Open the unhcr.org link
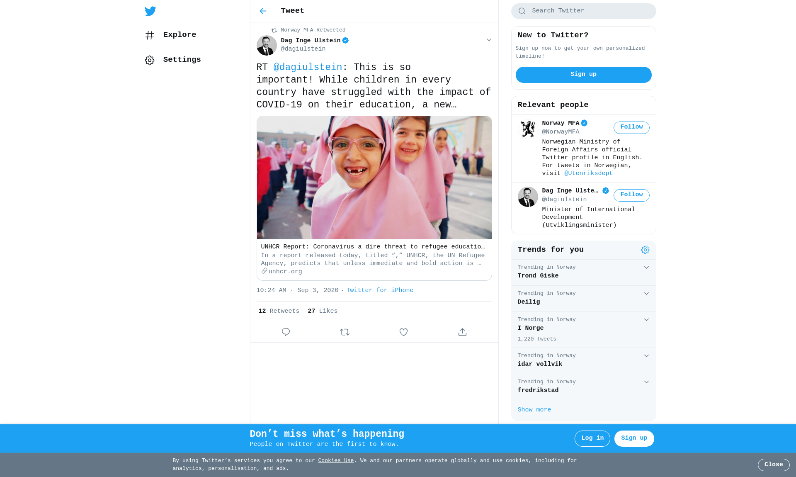Viewport: 796px width, 477px height. (285, 272)
